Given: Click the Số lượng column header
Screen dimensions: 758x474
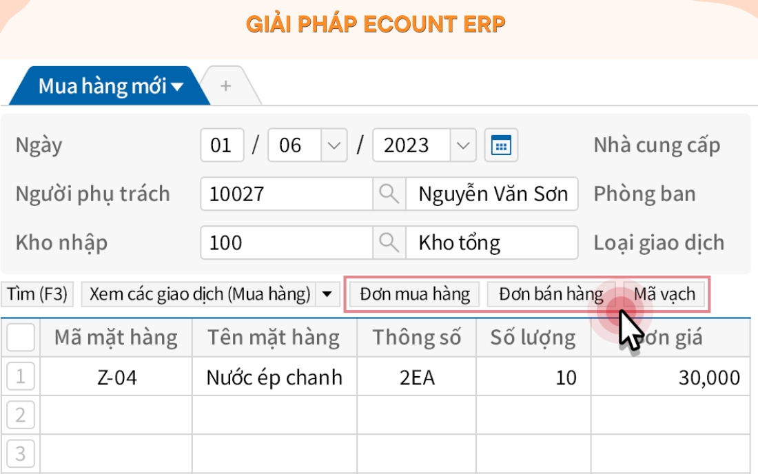Looking at the screenshot, I should pos(533,338).
